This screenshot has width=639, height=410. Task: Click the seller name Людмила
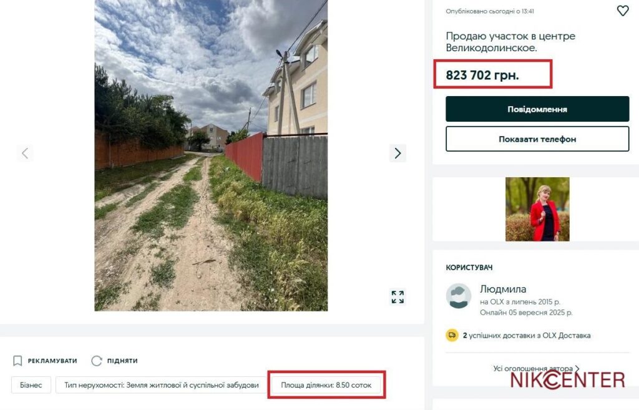click(x=503, y=289)
